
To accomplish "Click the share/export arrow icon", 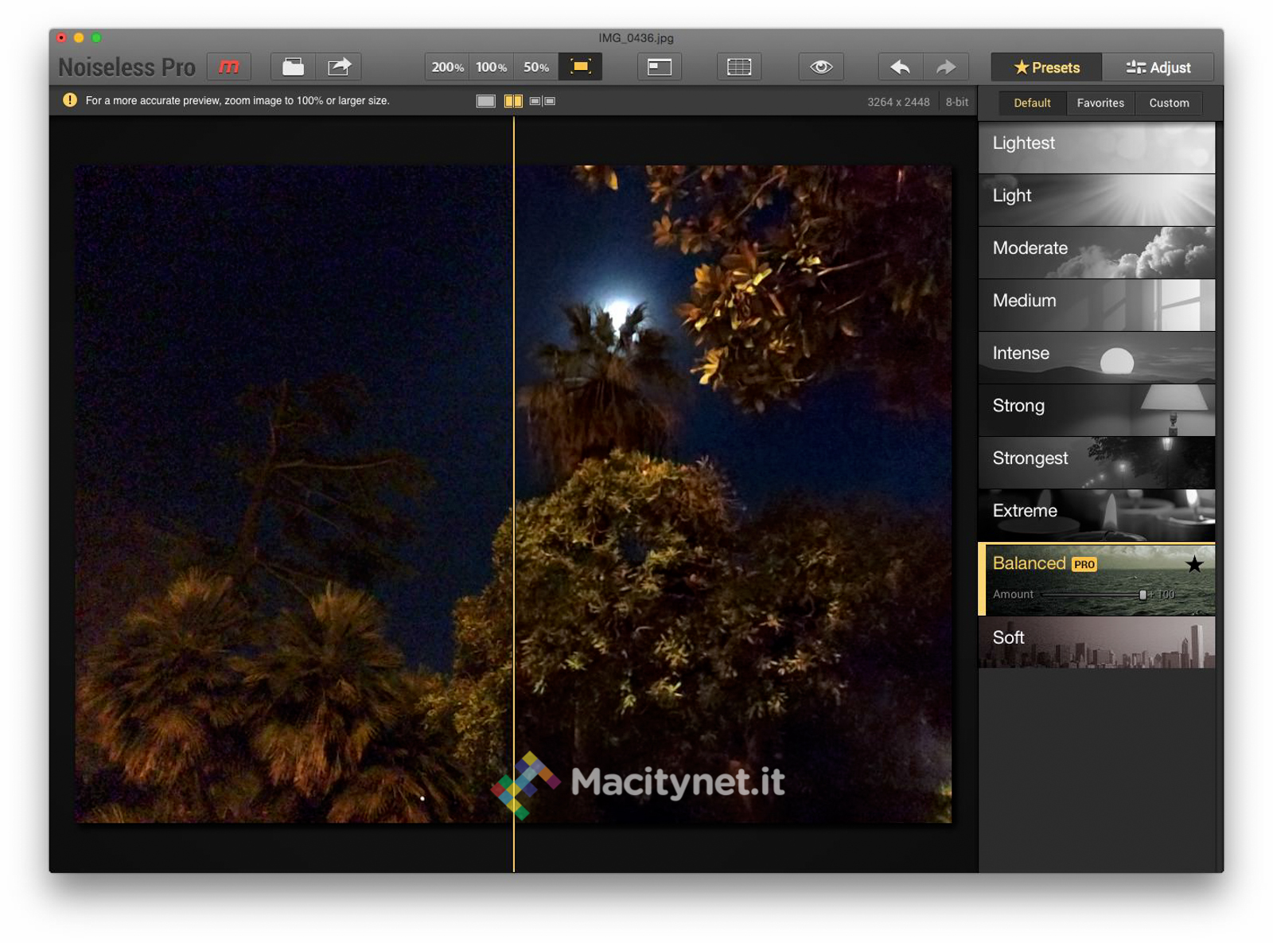I will tap(339, 67).
